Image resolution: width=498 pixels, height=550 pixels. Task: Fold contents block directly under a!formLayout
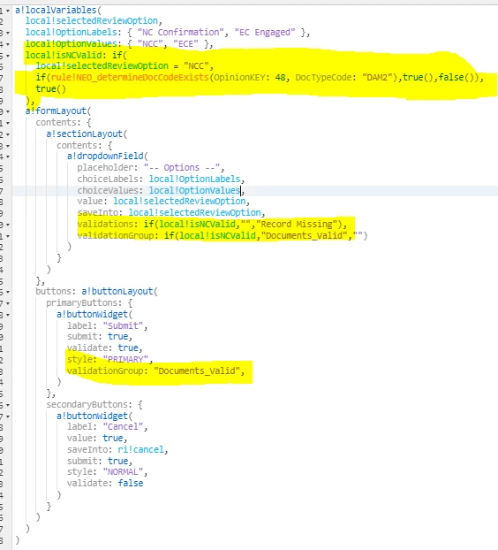coord(8,123)
